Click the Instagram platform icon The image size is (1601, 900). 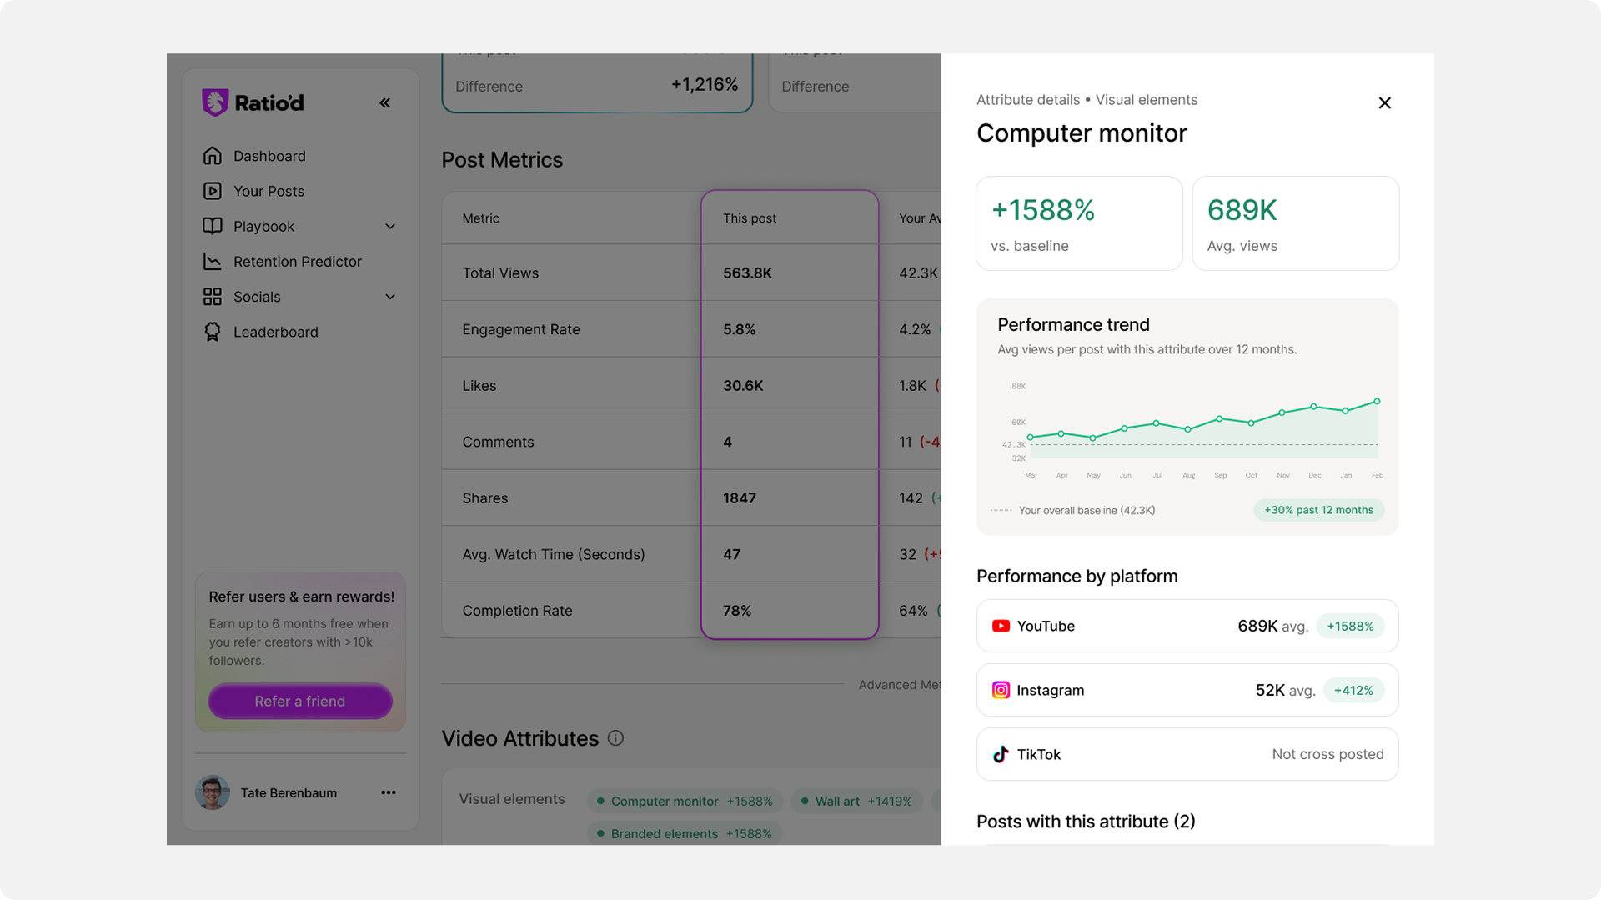1001,690
